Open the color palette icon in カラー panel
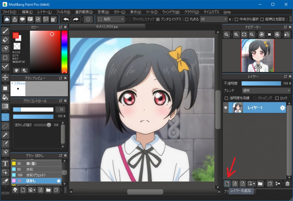 click(16, 70)
